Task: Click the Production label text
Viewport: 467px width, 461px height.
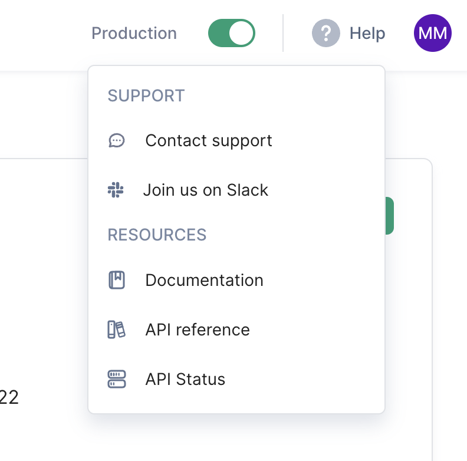Action: pos(134,33)
